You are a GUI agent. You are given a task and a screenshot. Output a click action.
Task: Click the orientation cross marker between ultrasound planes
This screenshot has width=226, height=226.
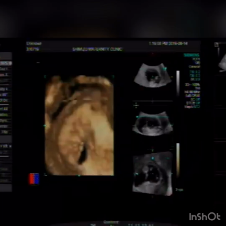pyautogui.click(x=136, y=105)
